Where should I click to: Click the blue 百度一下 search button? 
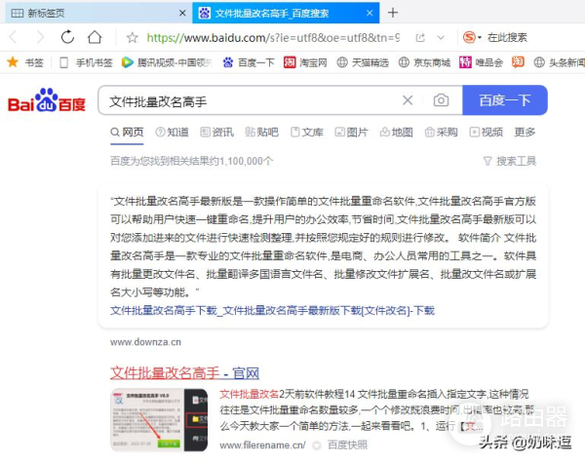(505, 100)
